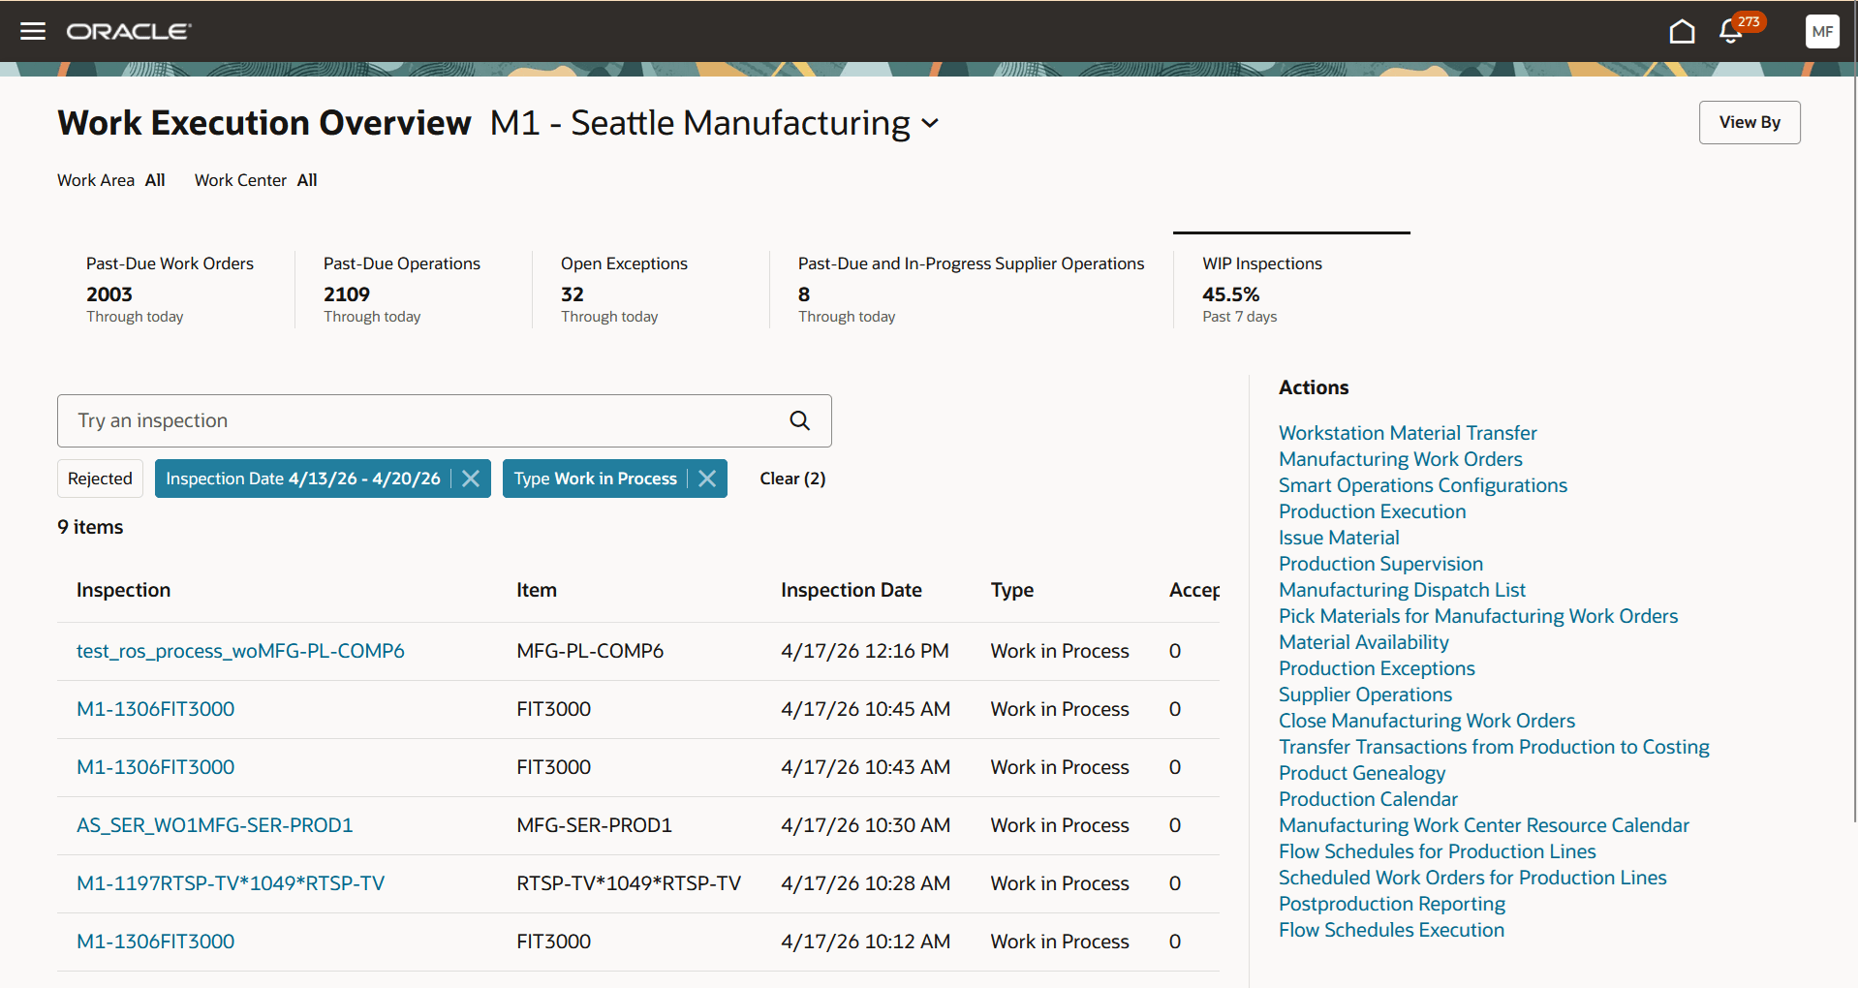Open Manufacturing Work Center Resource Calendar
The height and width of the screenshot is (988, 1858).
point(1483,825)
